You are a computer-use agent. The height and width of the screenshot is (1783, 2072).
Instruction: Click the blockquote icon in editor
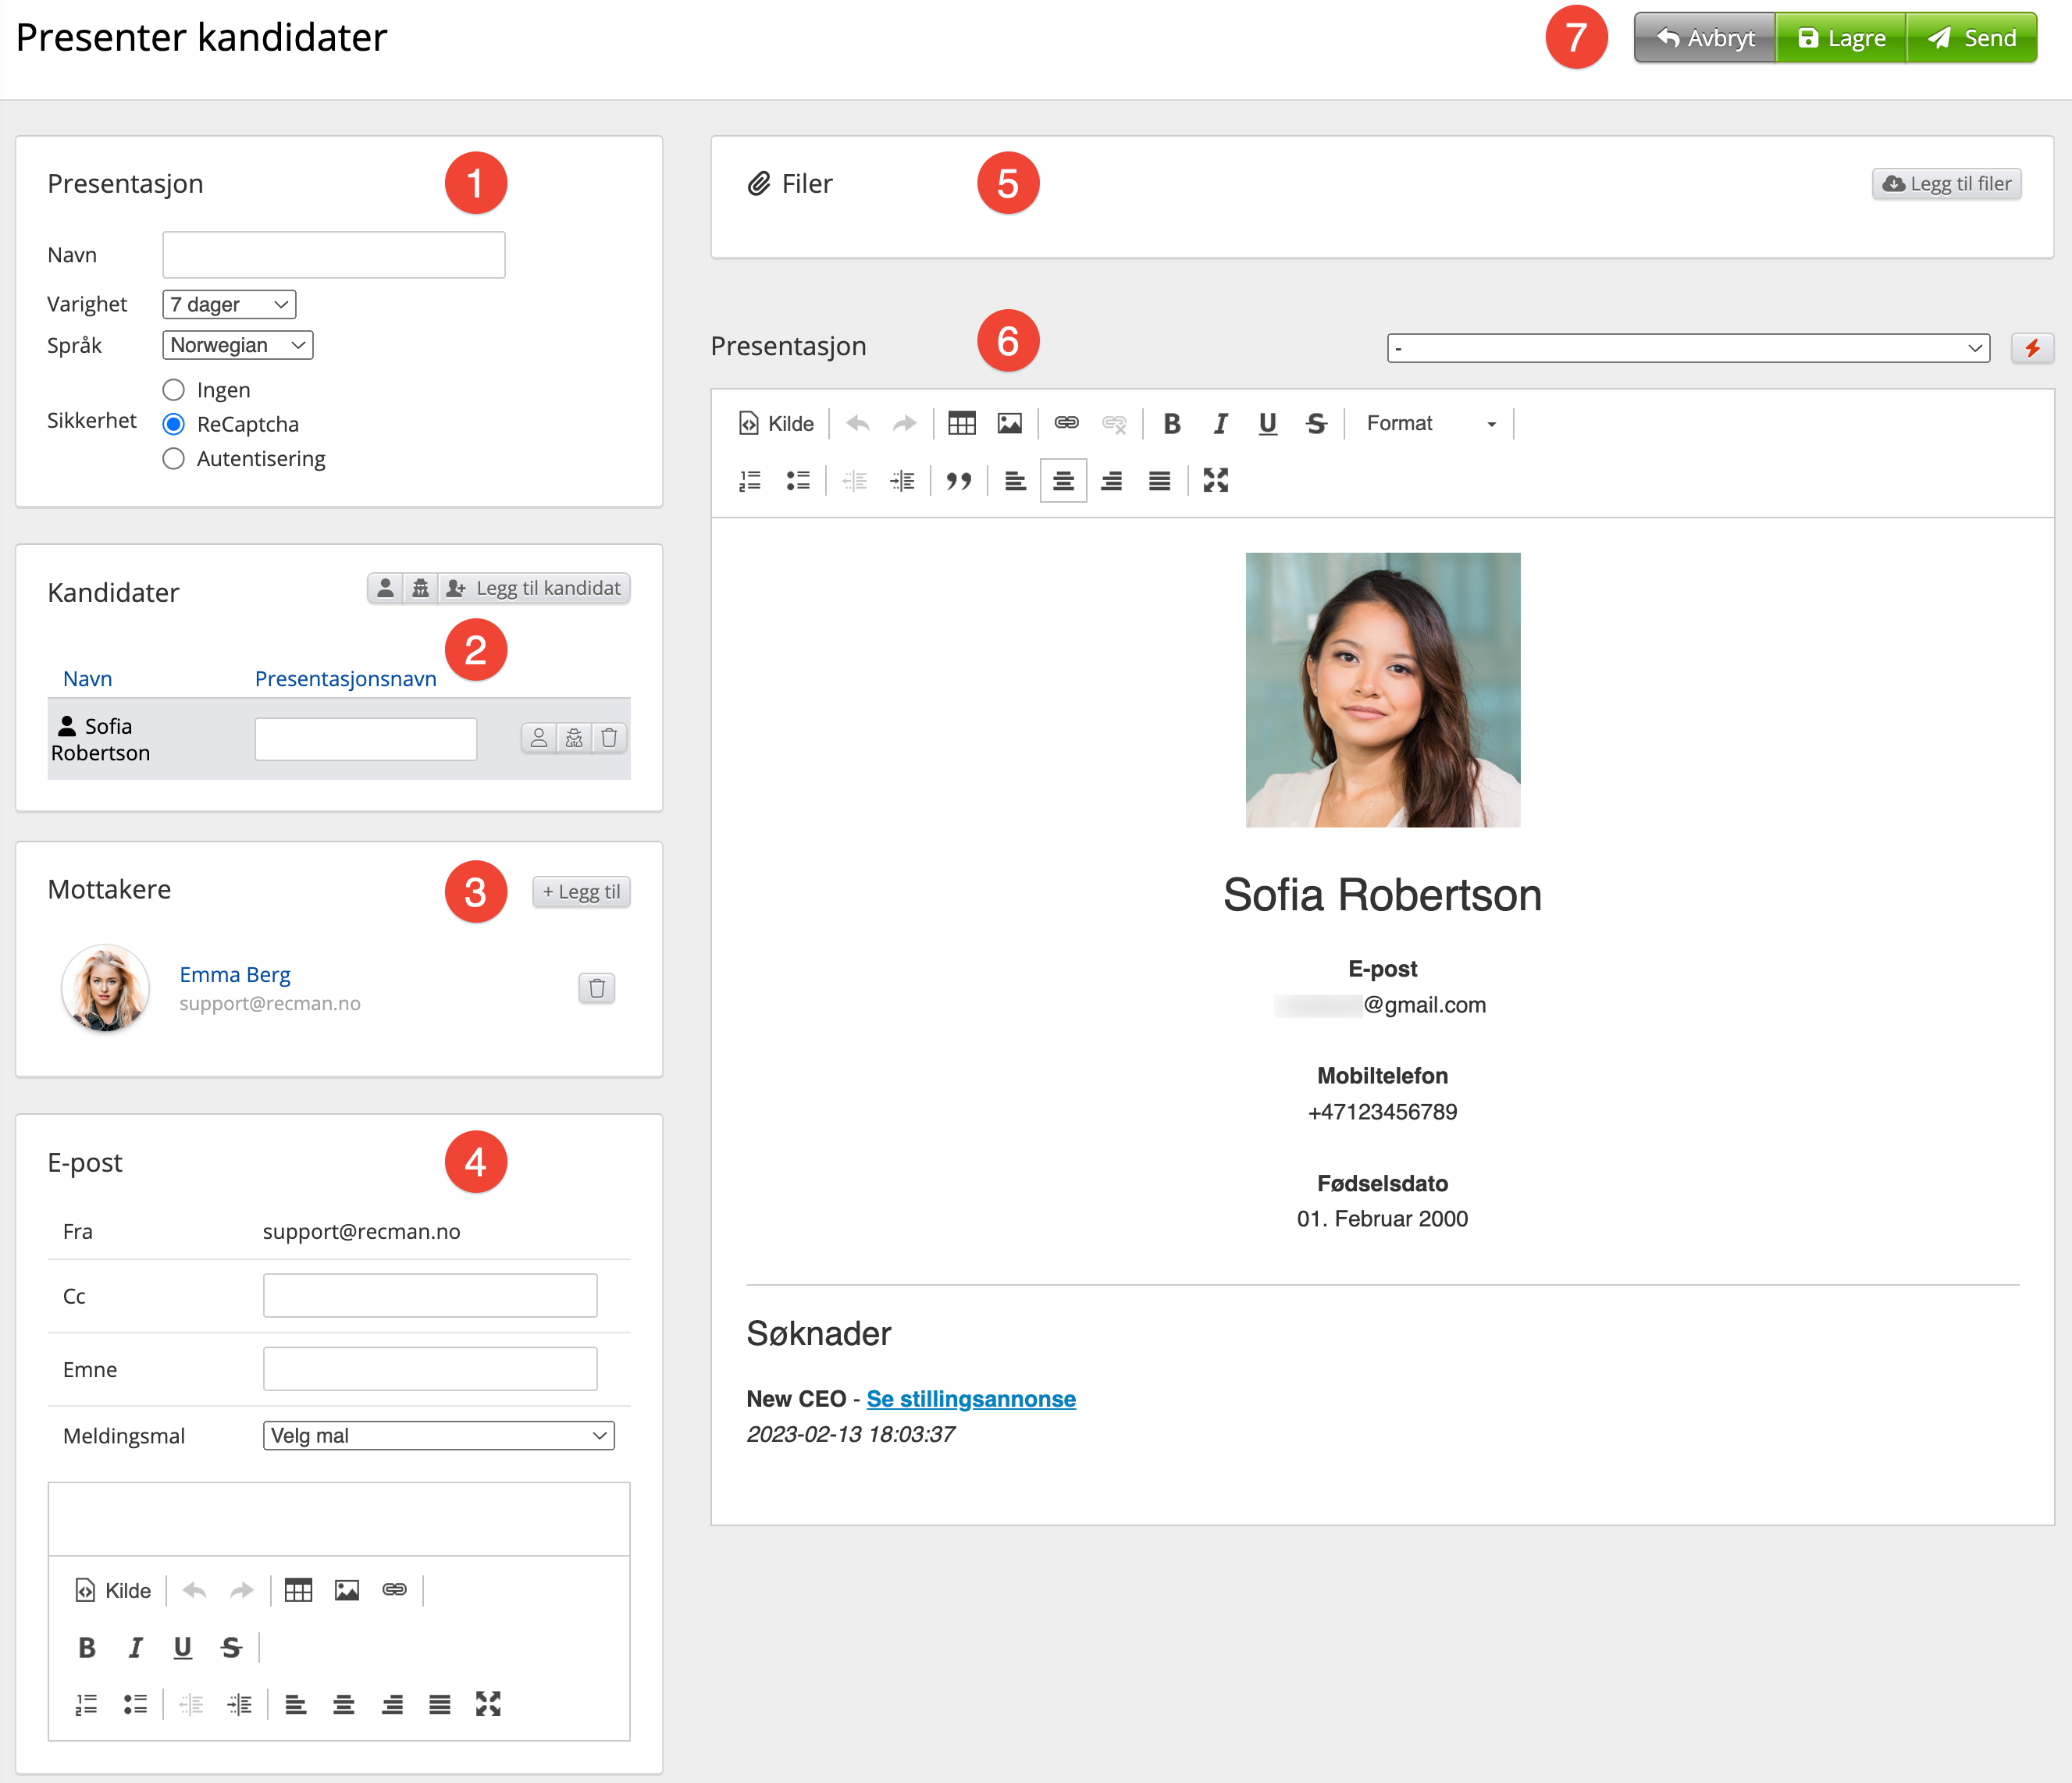(x=958, y=481)
